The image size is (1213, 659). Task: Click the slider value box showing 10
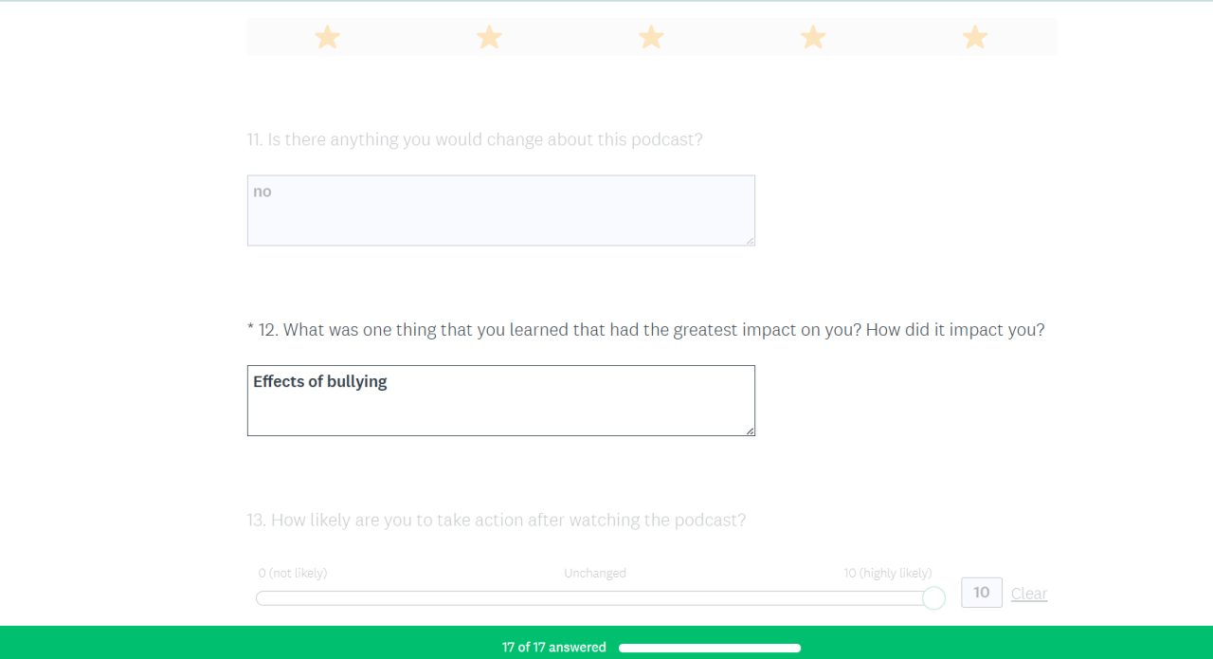982,593
